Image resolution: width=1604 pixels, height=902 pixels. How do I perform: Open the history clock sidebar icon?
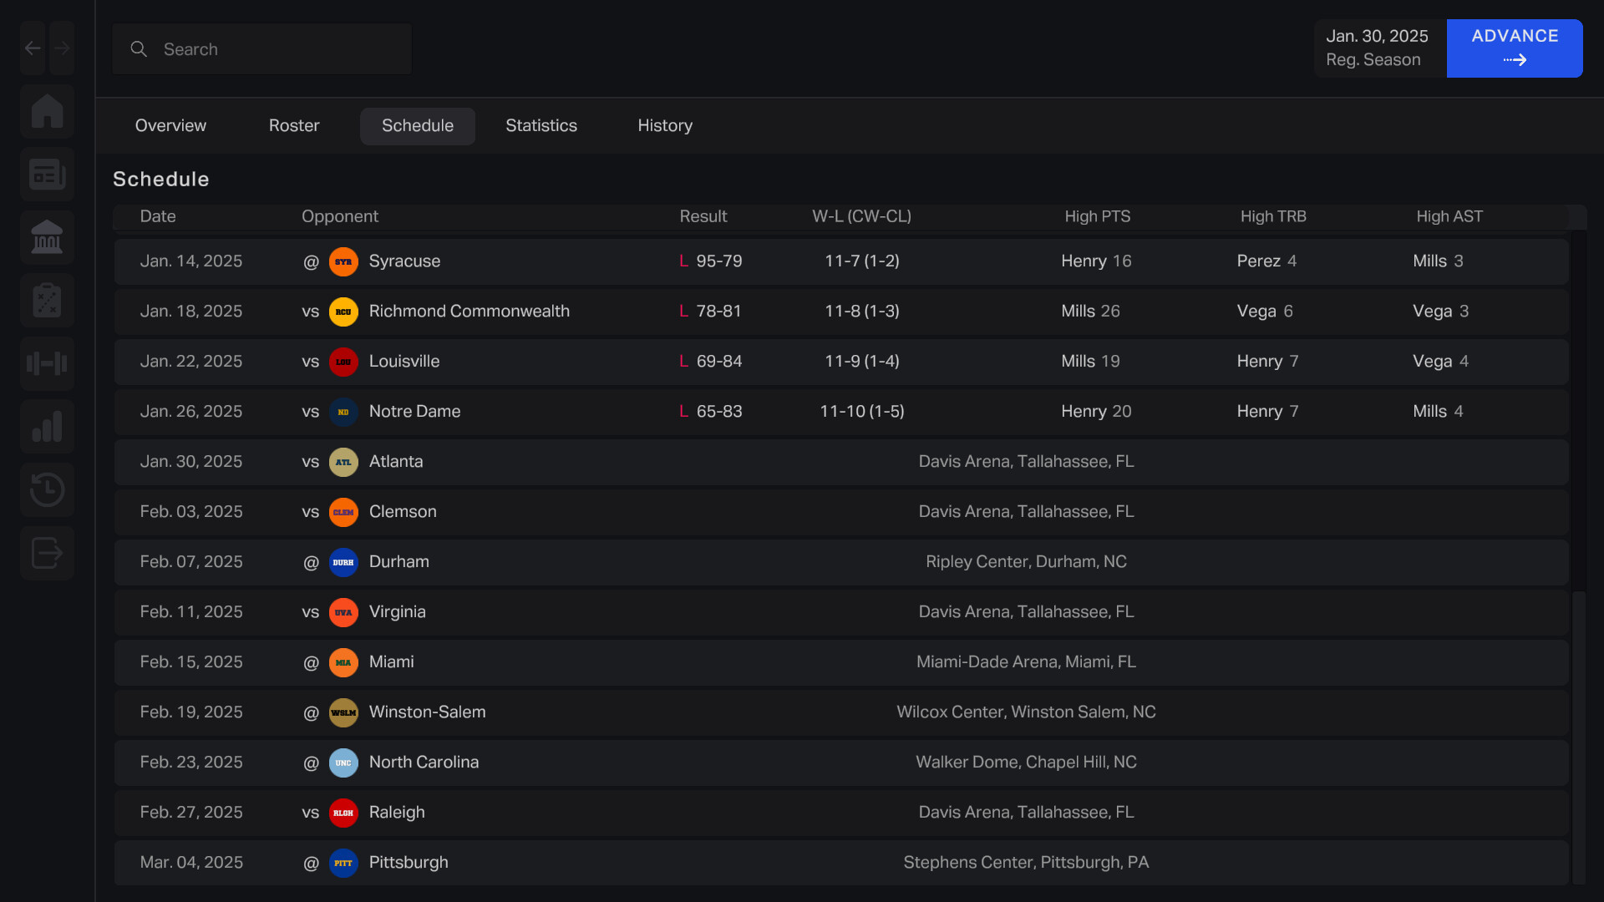pos(47,489)
